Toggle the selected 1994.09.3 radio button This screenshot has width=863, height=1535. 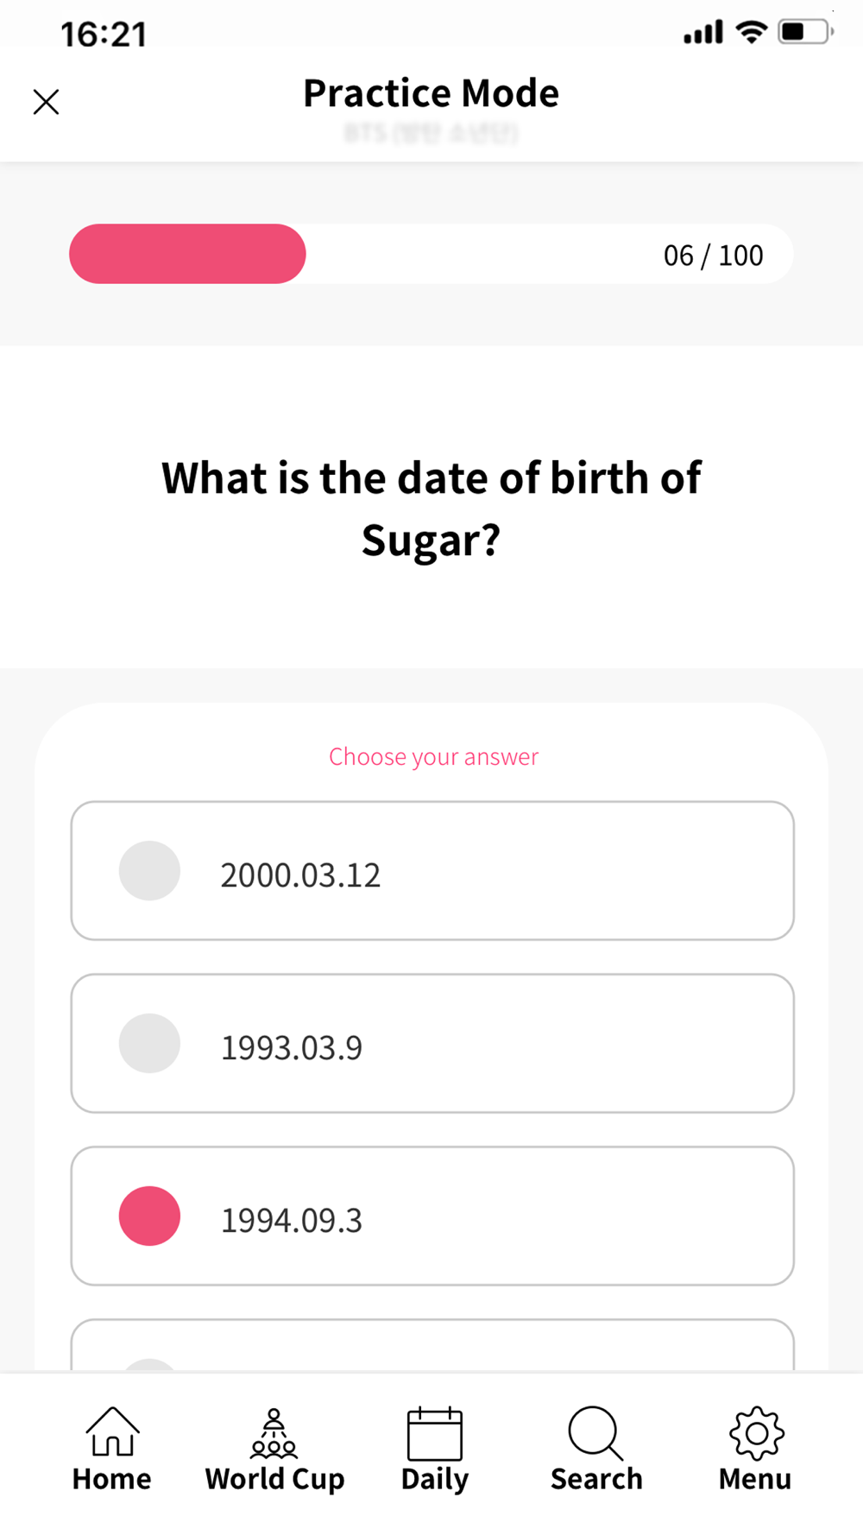tap(149, 1216)
